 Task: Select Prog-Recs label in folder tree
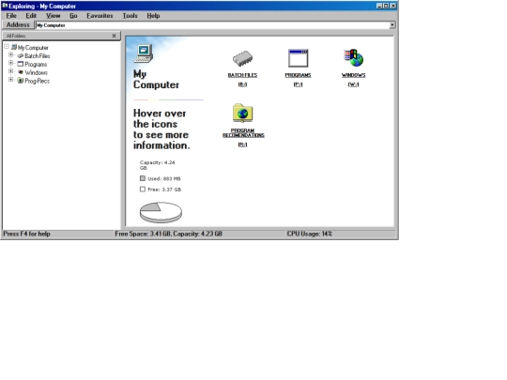click(x=38, y=81)
